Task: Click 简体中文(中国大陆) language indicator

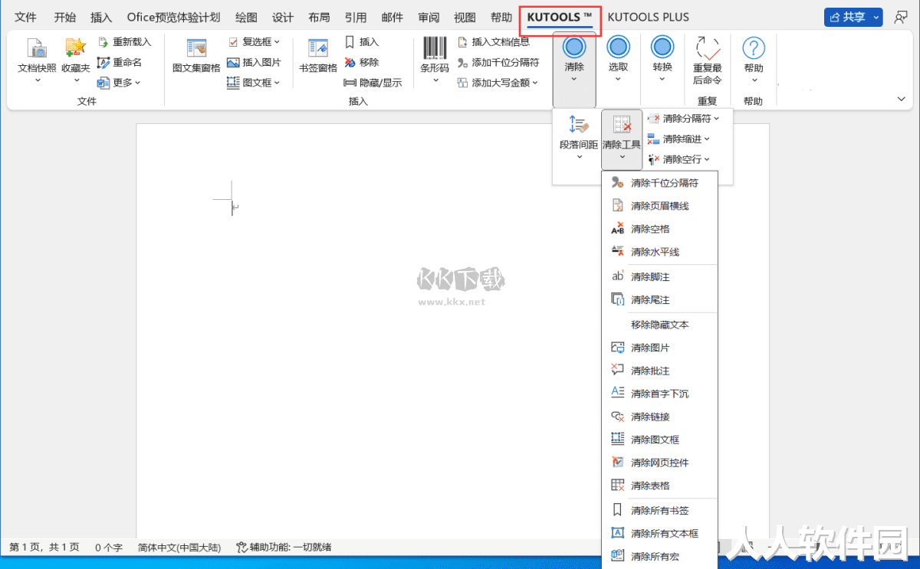Action: (179, 548)
